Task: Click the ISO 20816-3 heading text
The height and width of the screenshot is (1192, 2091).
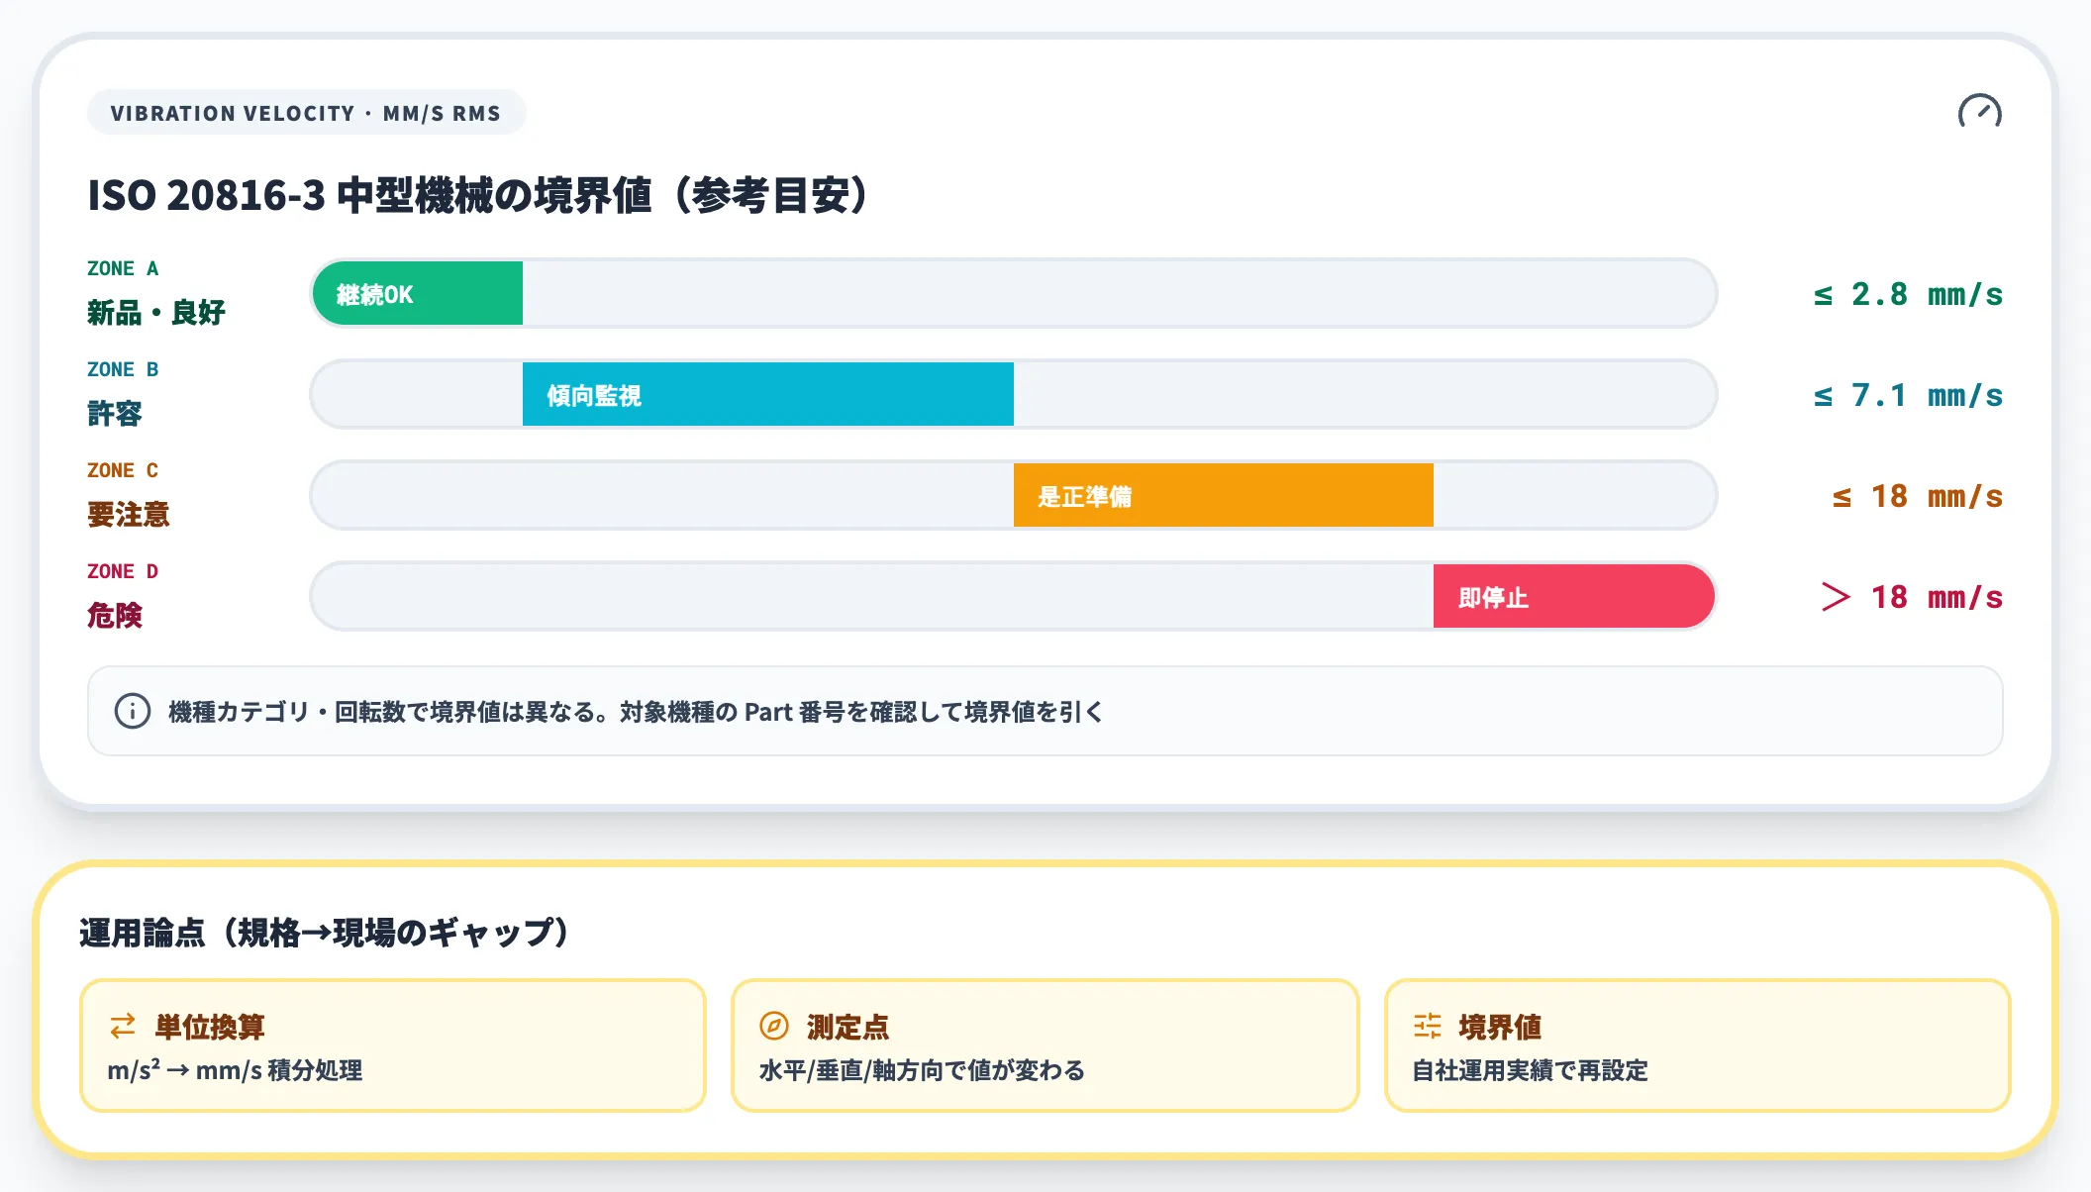Action: pos(478,195)
